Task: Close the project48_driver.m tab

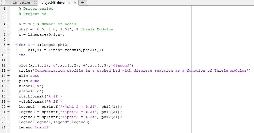Action: pyautogui.click(x=75, y=3)
